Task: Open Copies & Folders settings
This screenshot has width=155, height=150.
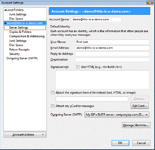Action: [20, 32]
